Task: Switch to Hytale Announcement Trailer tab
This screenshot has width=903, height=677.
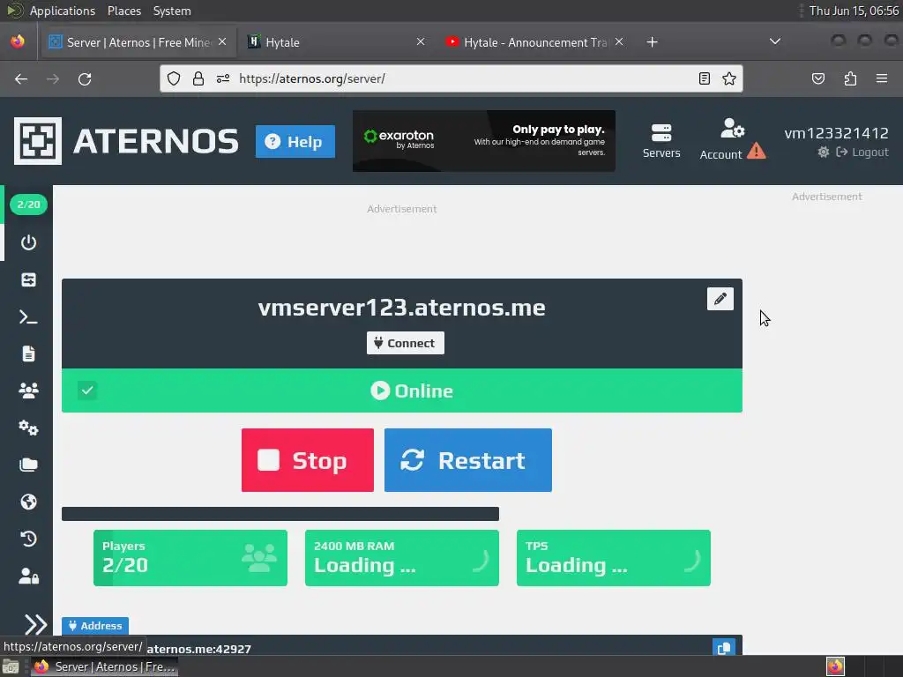Action: click(x=526, y=42)
